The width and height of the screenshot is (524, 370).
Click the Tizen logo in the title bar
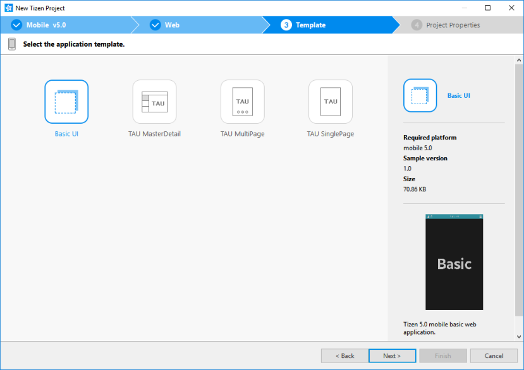pyautogui.click(x=8, y=8)
